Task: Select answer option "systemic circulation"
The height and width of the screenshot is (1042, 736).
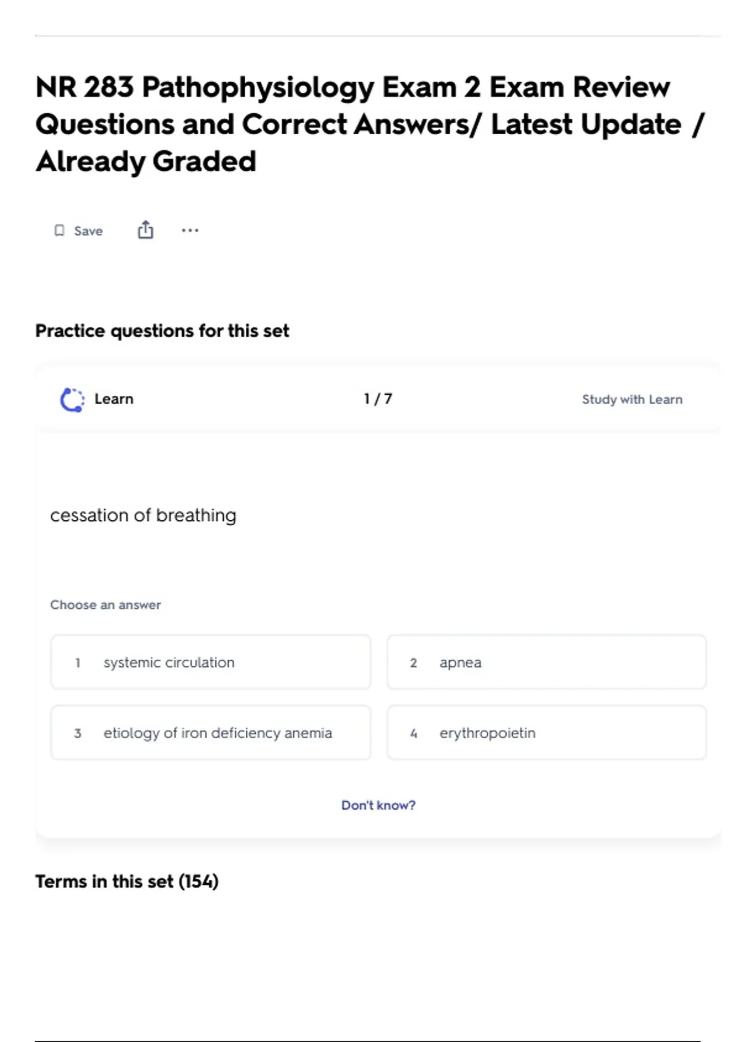Action: (210, 663)
